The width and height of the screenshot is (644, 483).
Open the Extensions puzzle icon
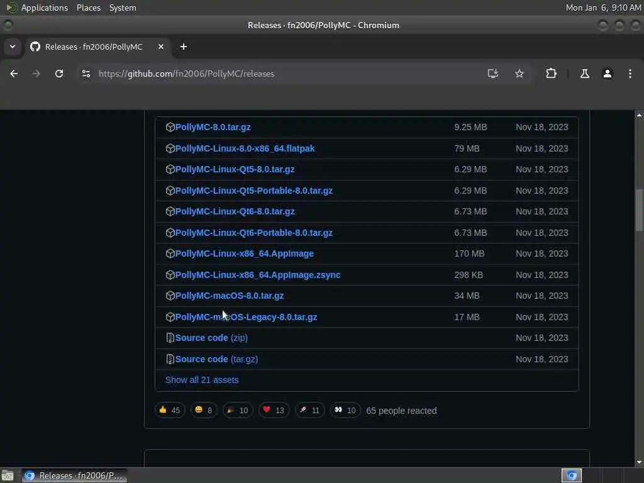[551, 74]
